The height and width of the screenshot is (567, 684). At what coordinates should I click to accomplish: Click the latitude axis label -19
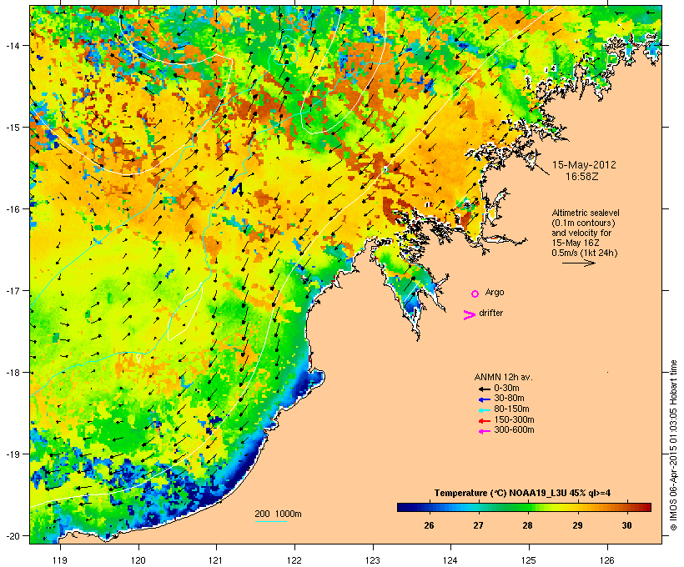(x=12, y=454)
